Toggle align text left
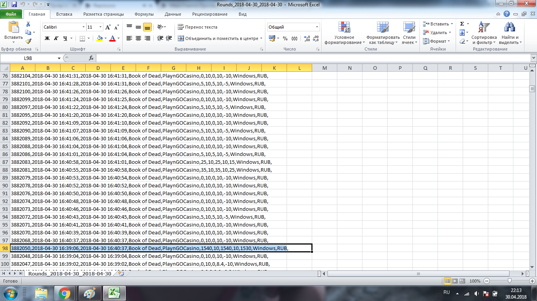537x301 pixels. [x=129, y=38]
